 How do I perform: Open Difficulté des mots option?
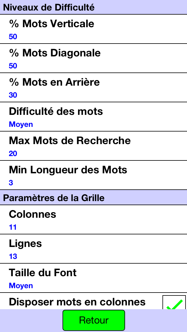click(x=93, y=117)
